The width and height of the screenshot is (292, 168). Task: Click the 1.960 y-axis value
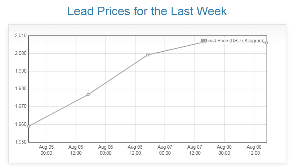(x=20, y=124)
